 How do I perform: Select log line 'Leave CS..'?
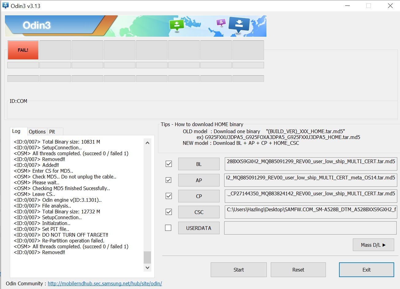point(35,194)
